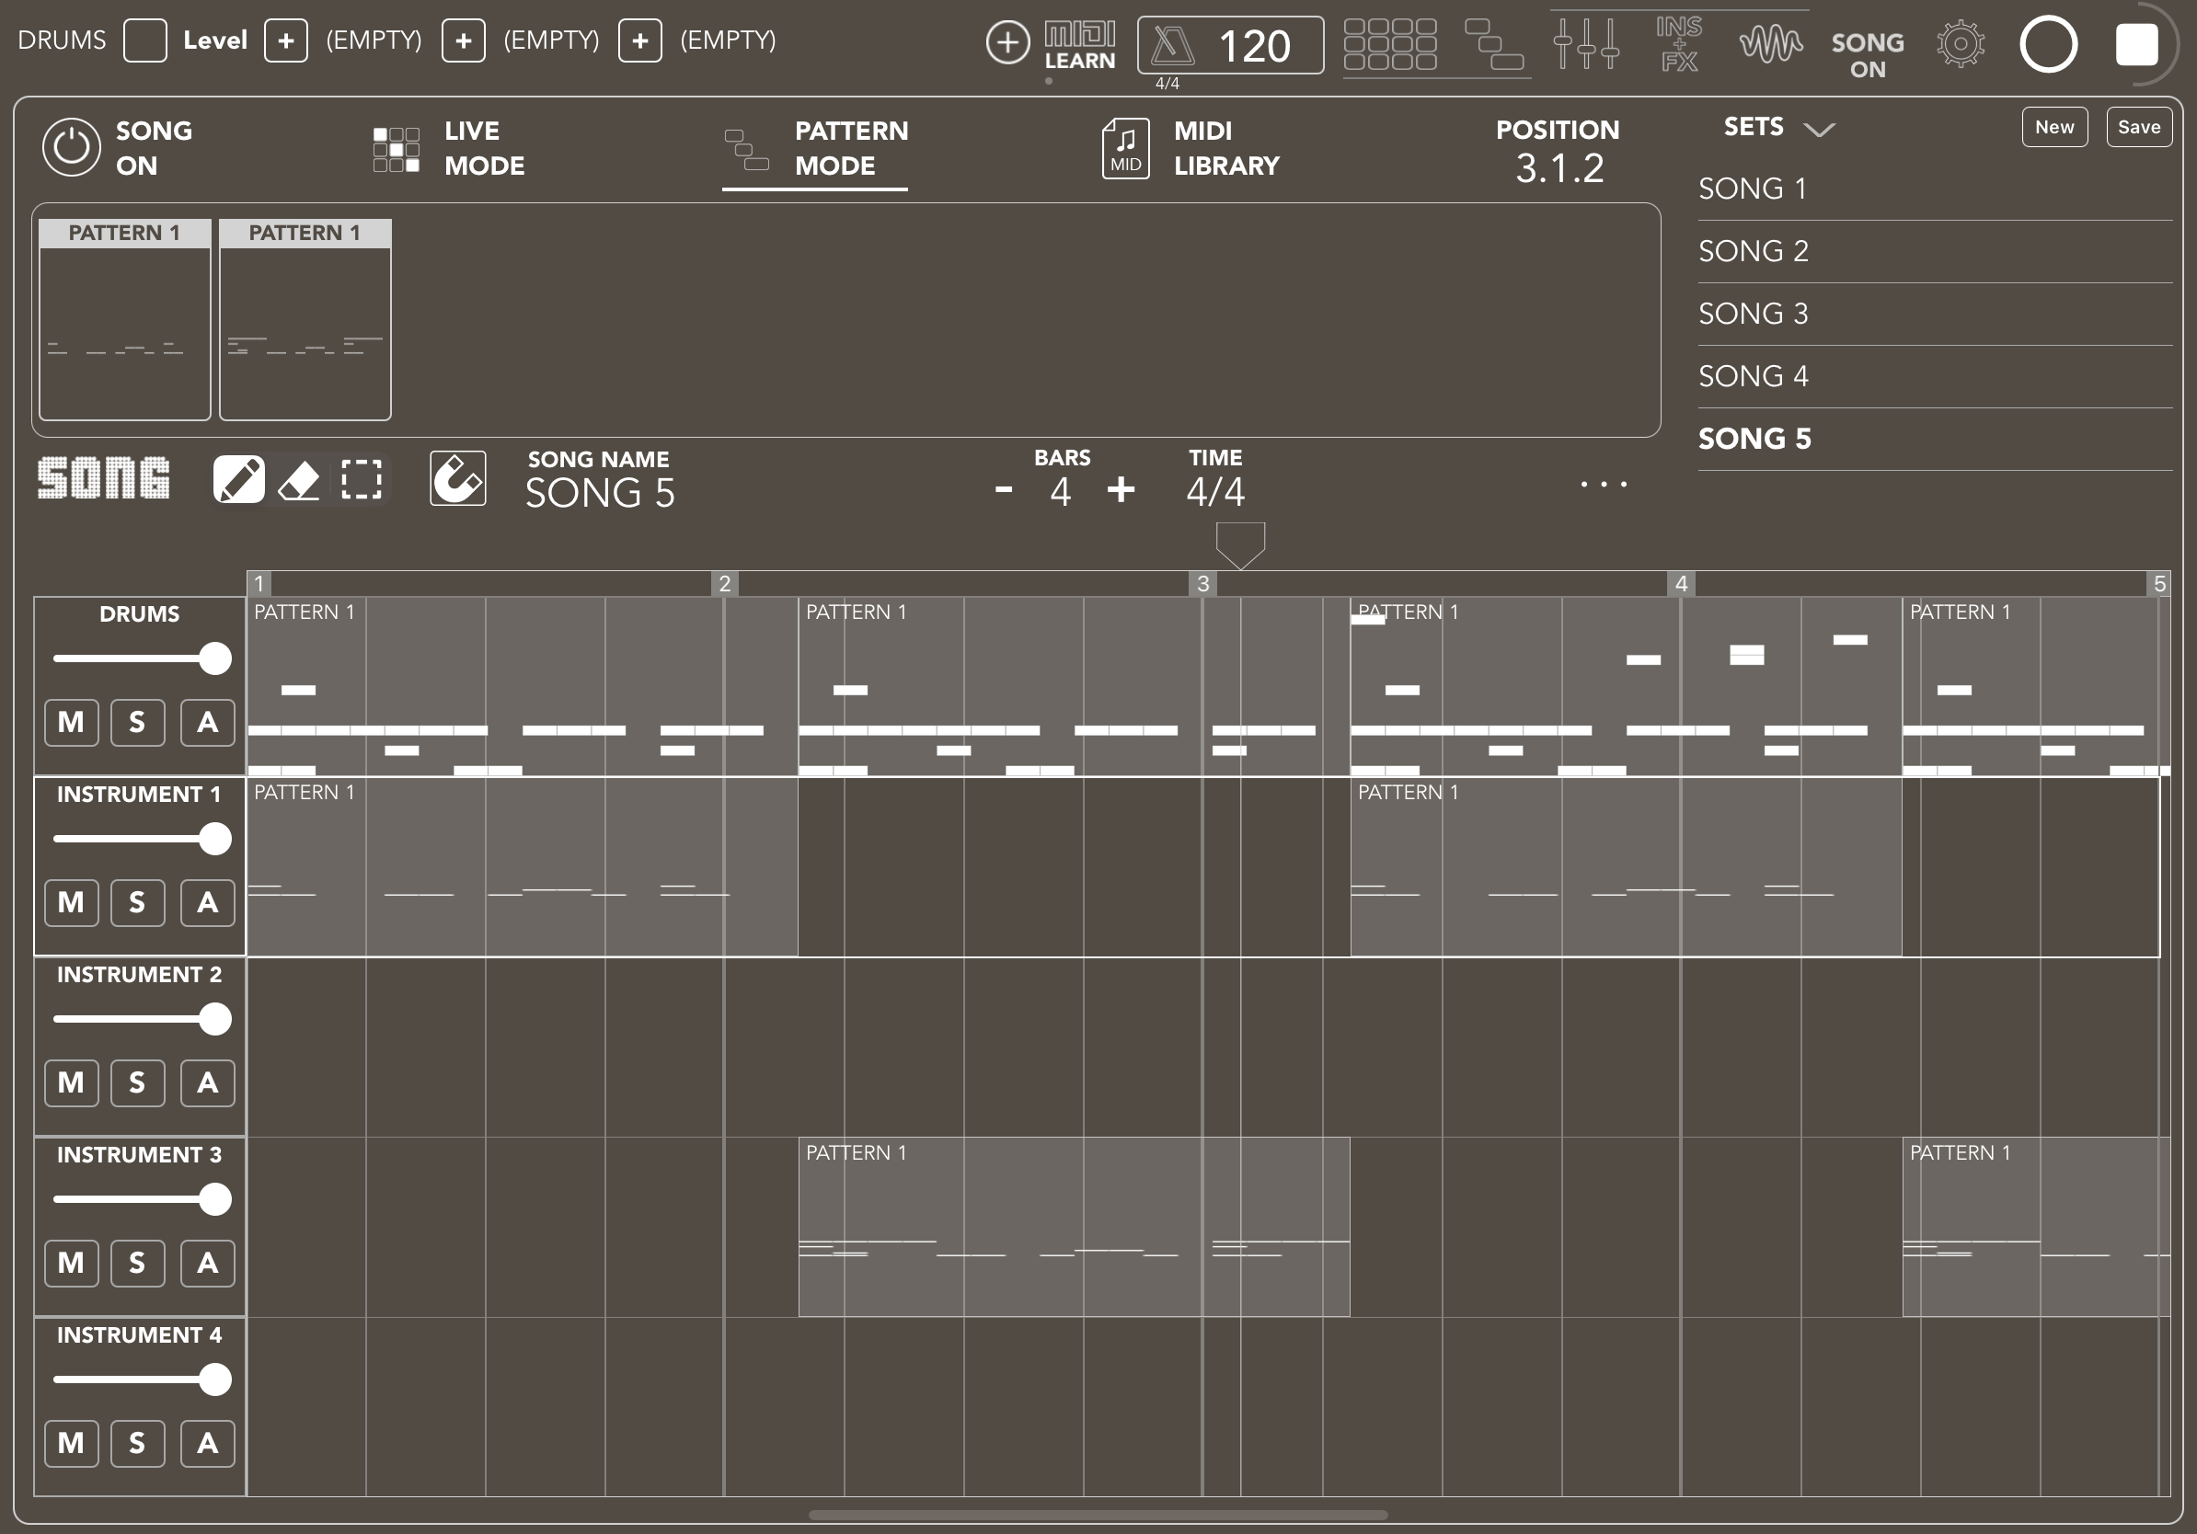Screen dimensions: 2197x1534
Task: Jump to bar 2 marker in timeline
Action: [x=724, y=583]
